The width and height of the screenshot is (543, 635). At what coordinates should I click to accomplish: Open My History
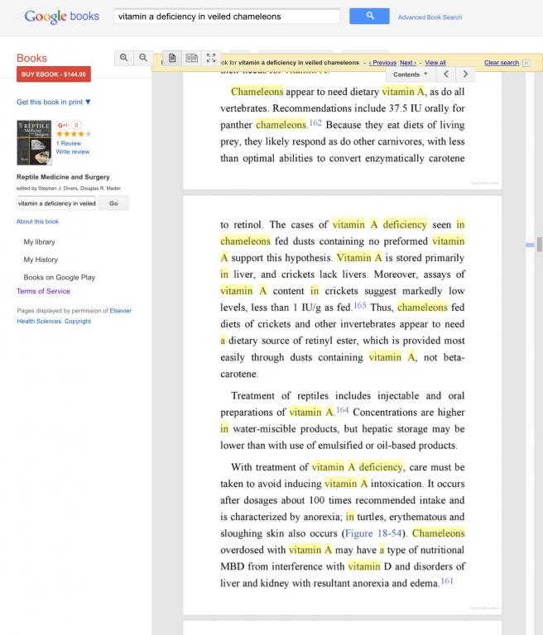pyautogui.click(x=41, y=260)
